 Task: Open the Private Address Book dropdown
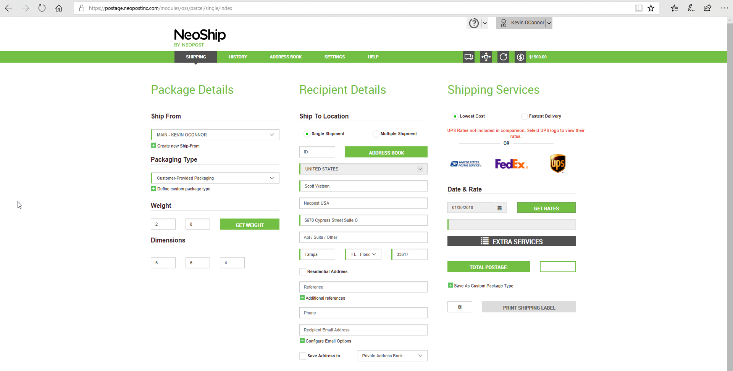coord(392,356)
